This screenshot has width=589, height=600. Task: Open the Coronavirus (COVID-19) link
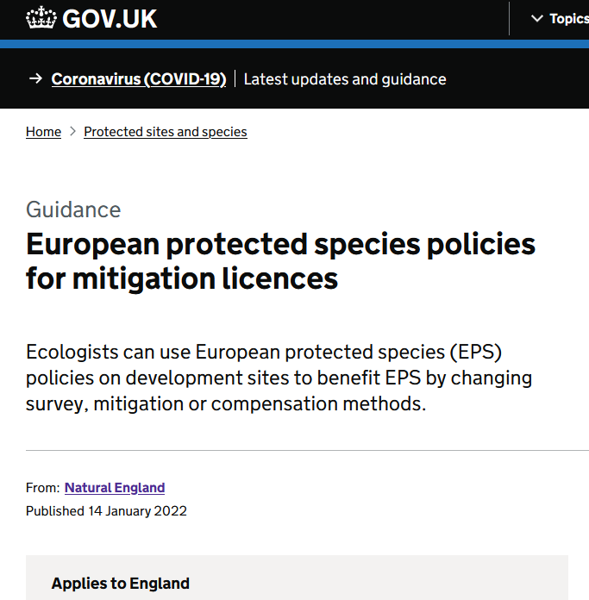pos(139,79)
